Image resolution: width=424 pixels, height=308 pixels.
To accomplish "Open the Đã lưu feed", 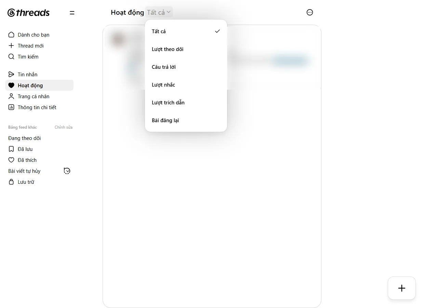I will pyautogui.click(x=25, y=149).
